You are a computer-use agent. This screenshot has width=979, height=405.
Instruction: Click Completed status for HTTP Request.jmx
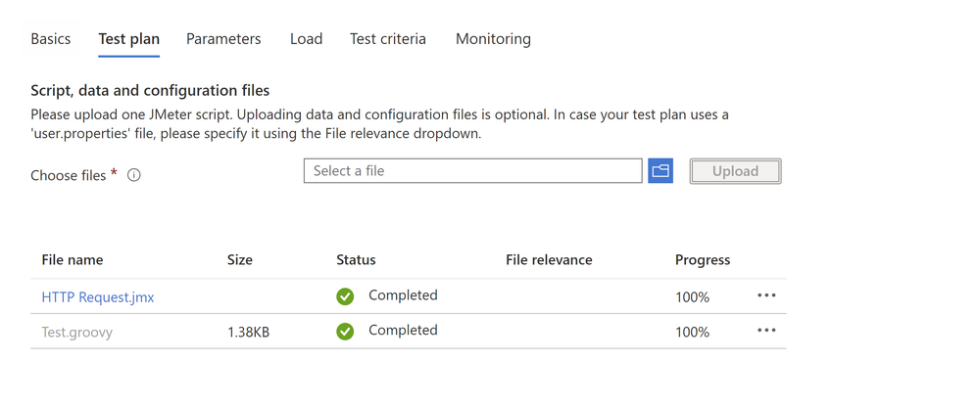tap(403, 295)
